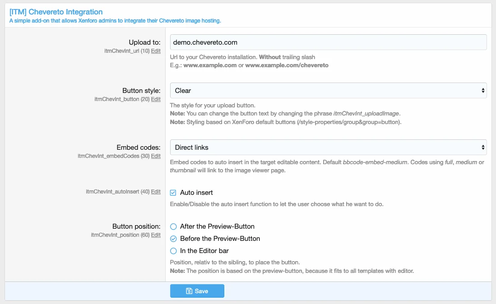Viewport: 496px width, 304px height.
Task: Click the Upload to label
Action: pos(144,42)
